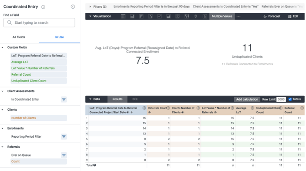Click the Row Limit input field
The width and height of the screenshot is (306, 171).
click(281, 99)
